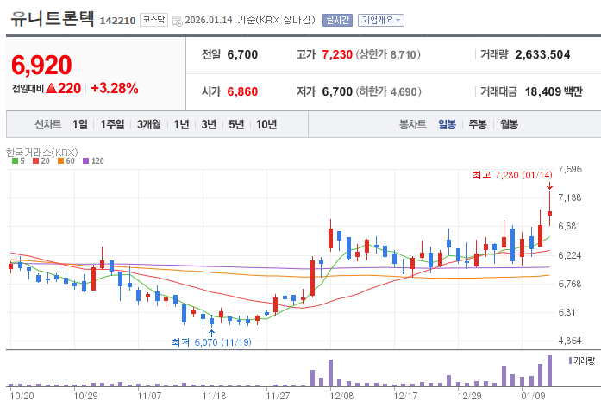
Task: Select the 5년 line chart tab
Action: pyautogui.click(x=236, y=124)
